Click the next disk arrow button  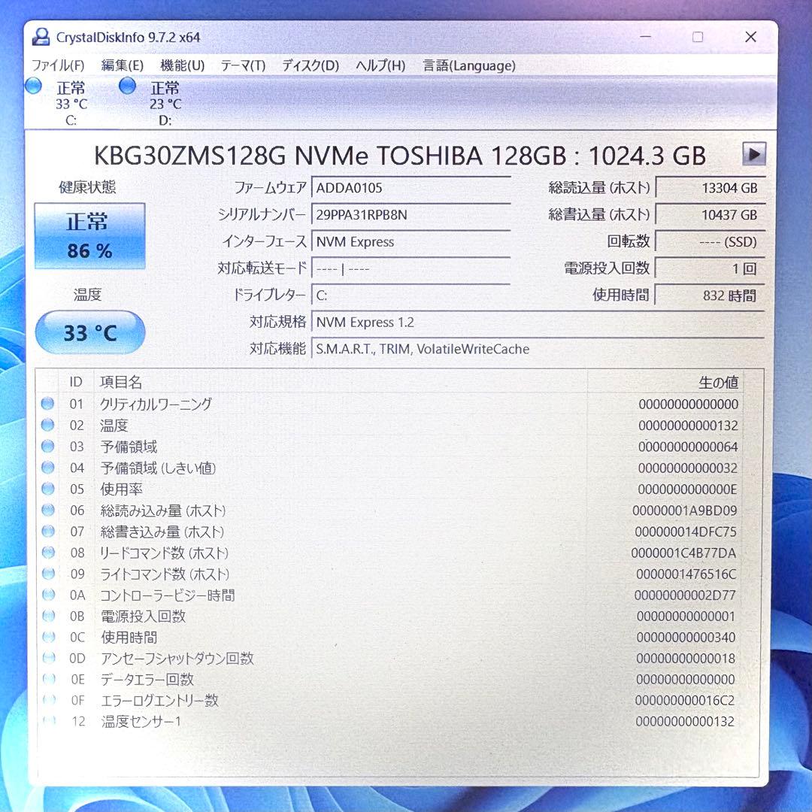tap(754, 155)
